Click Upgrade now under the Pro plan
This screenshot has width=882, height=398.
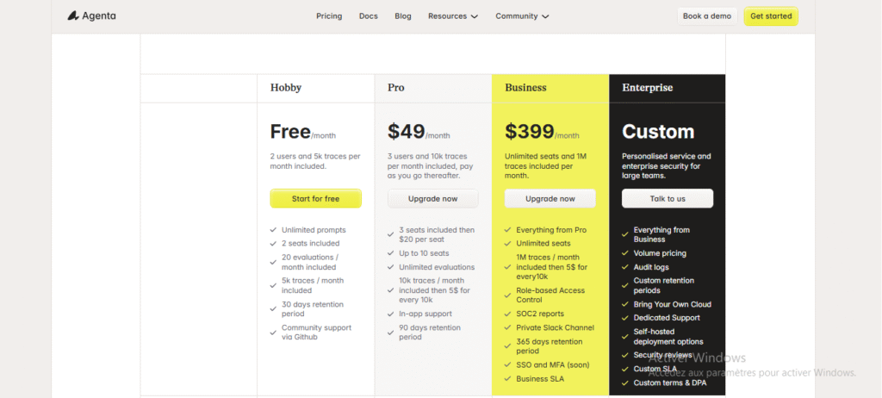tap(432, 199)
